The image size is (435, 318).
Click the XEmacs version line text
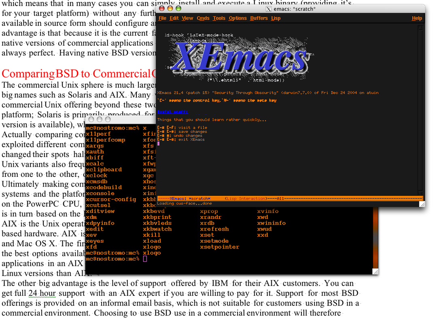pyautogui.click(x=268, y=93)
